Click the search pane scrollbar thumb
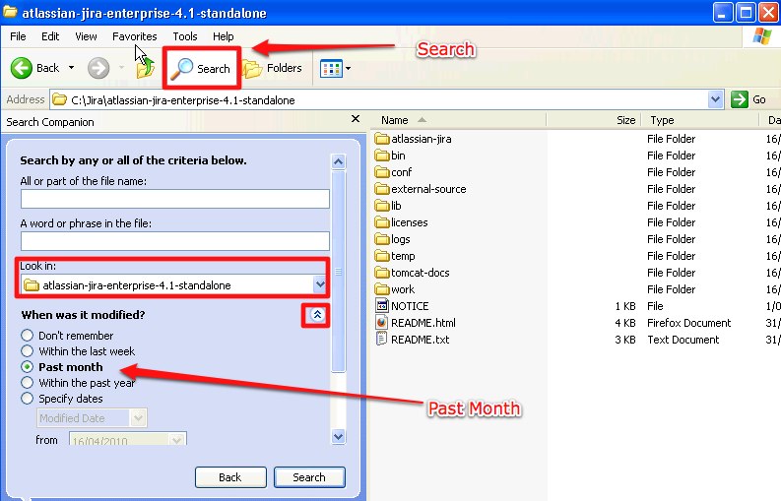The height and width of the screenshot is (501, 781). [338, 272]
